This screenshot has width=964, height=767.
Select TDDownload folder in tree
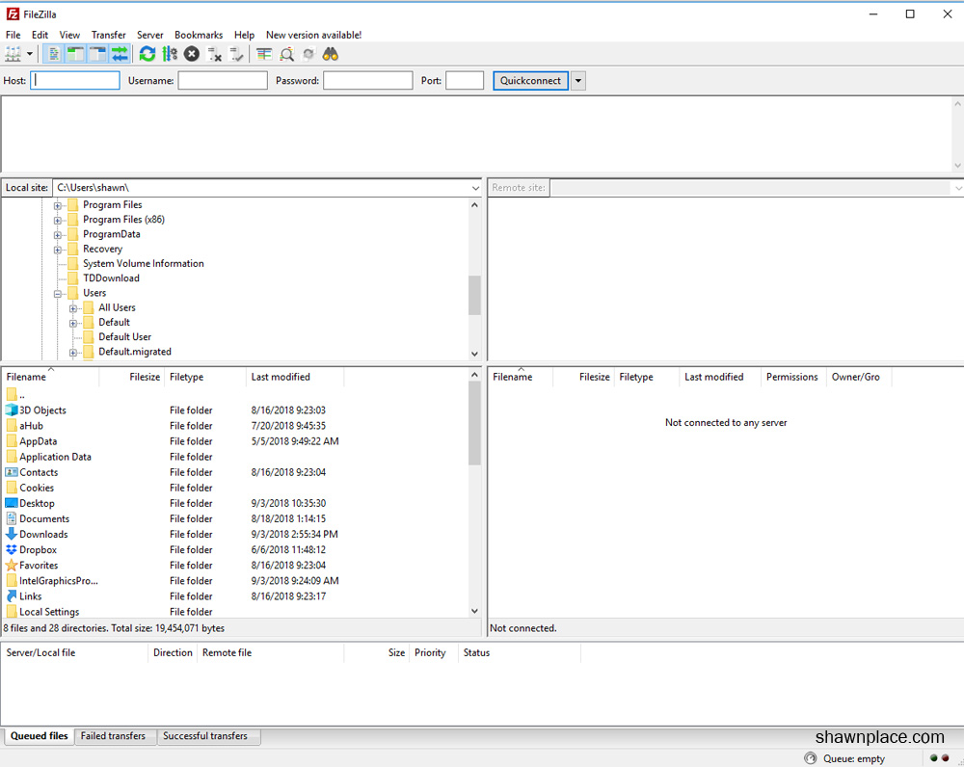click(111, 278)
